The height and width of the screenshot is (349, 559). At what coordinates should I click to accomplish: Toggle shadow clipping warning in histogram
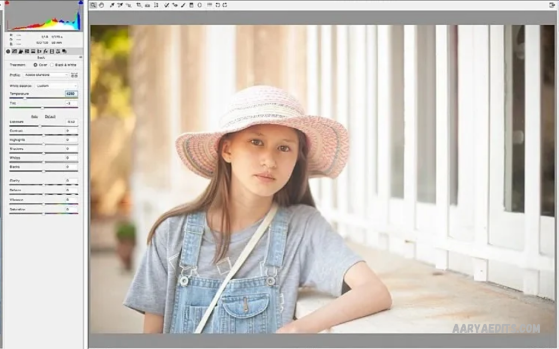click(7, 3)
